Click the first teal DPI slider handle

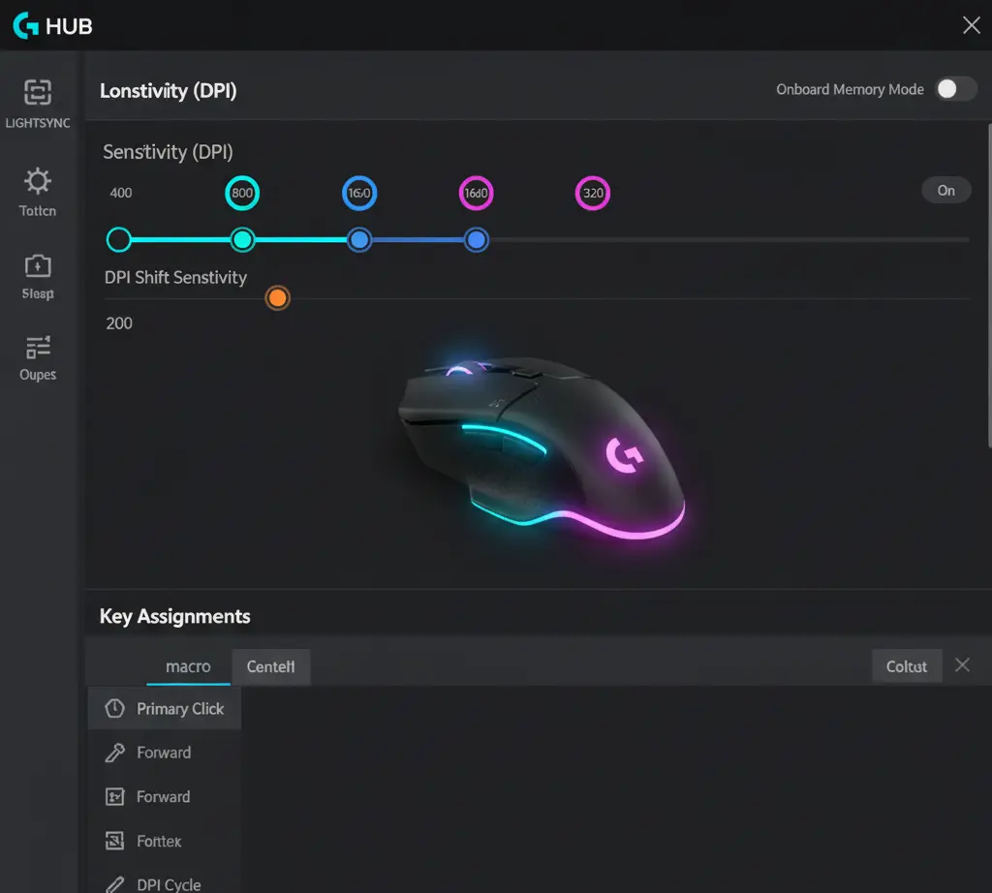pyautogui.click(x=118, y=239)
